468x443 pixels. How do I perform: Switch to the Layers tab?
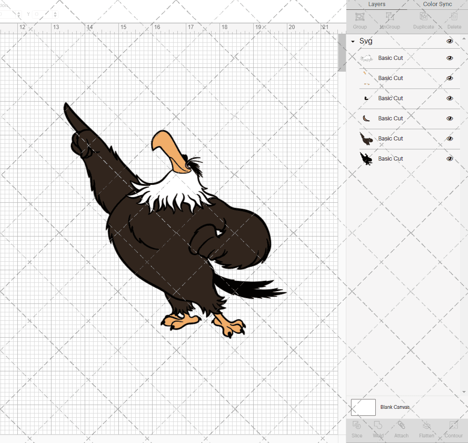376,4
